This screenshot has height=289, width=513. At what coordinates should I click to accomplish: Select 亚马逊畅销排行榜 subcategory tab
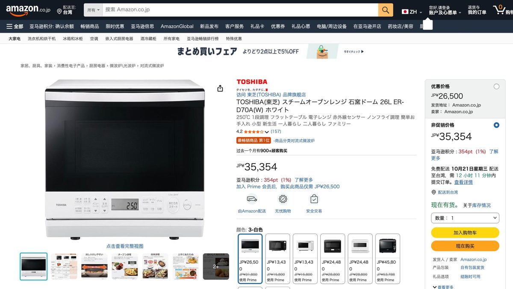coord(203,39)
